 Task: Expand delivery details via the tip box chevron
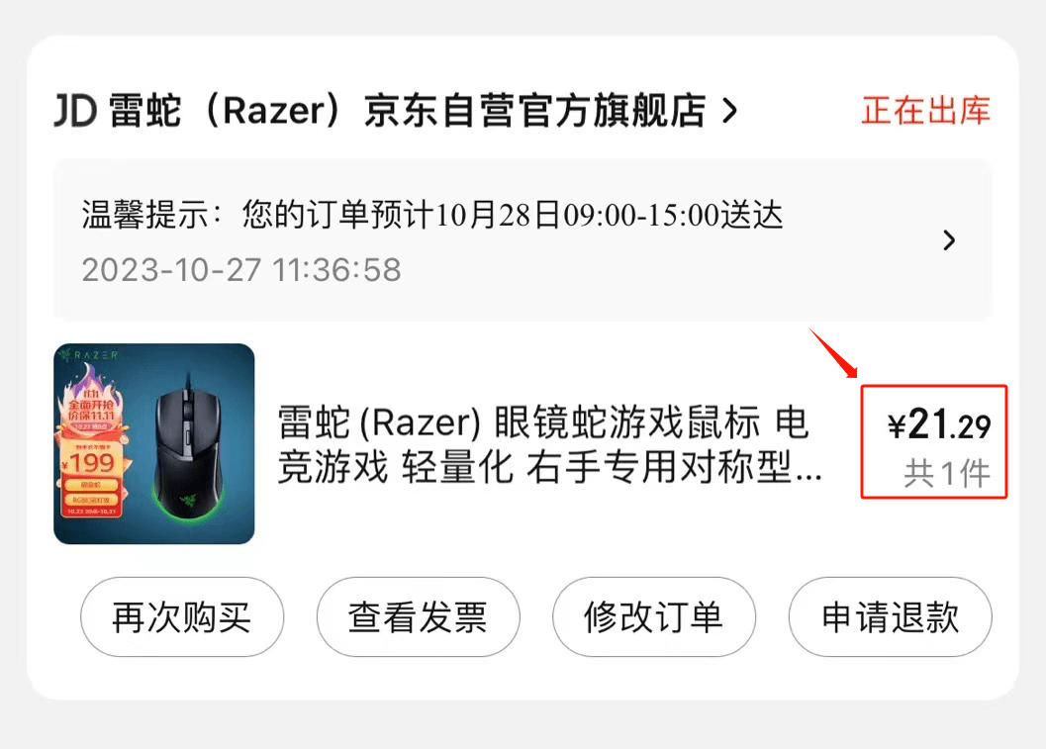(949, 240)
